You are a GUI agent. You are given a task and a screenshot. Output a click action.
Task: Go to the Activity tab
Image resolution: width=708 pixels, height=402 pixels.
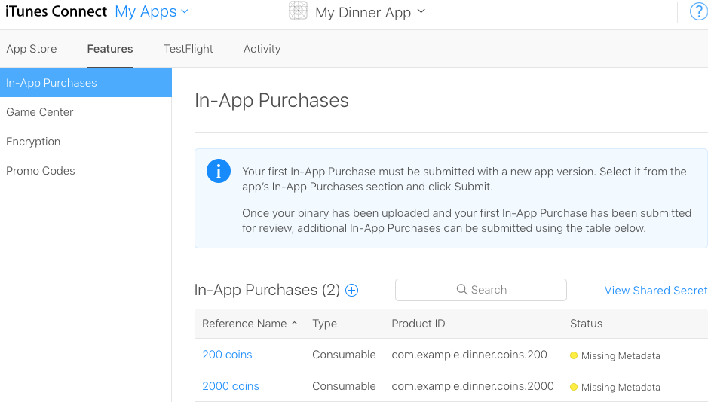point(262,49)
